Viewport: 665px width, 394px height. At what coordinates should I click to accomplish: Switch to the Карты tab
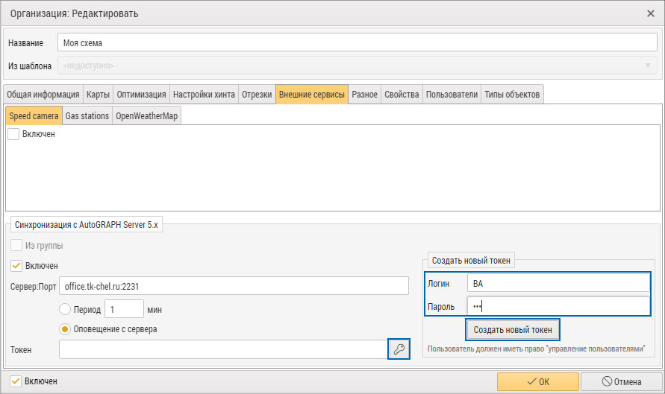(x=98, y=95)
